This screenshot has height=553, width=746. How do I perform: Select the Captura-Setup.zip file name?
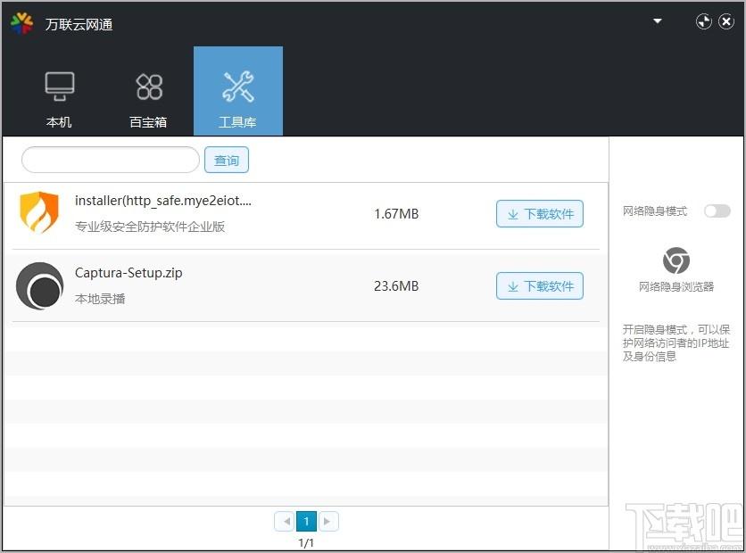pyautogui.click(x=128, y=273)
